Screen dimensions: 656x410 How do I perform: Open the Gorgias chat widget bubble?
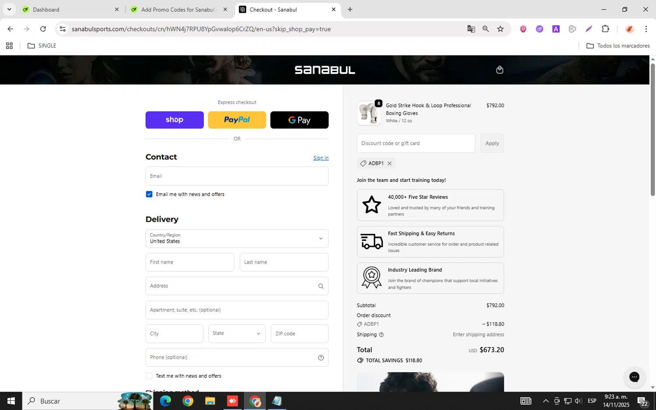click(x=634, y=377)
